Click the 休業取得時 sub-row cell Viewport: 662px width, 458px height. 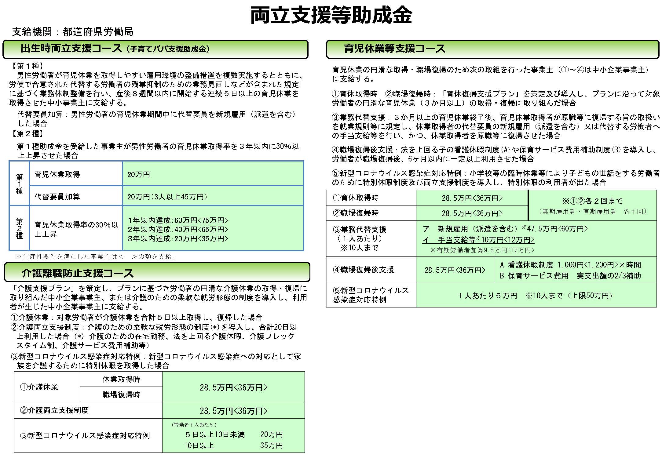point(121,379)
